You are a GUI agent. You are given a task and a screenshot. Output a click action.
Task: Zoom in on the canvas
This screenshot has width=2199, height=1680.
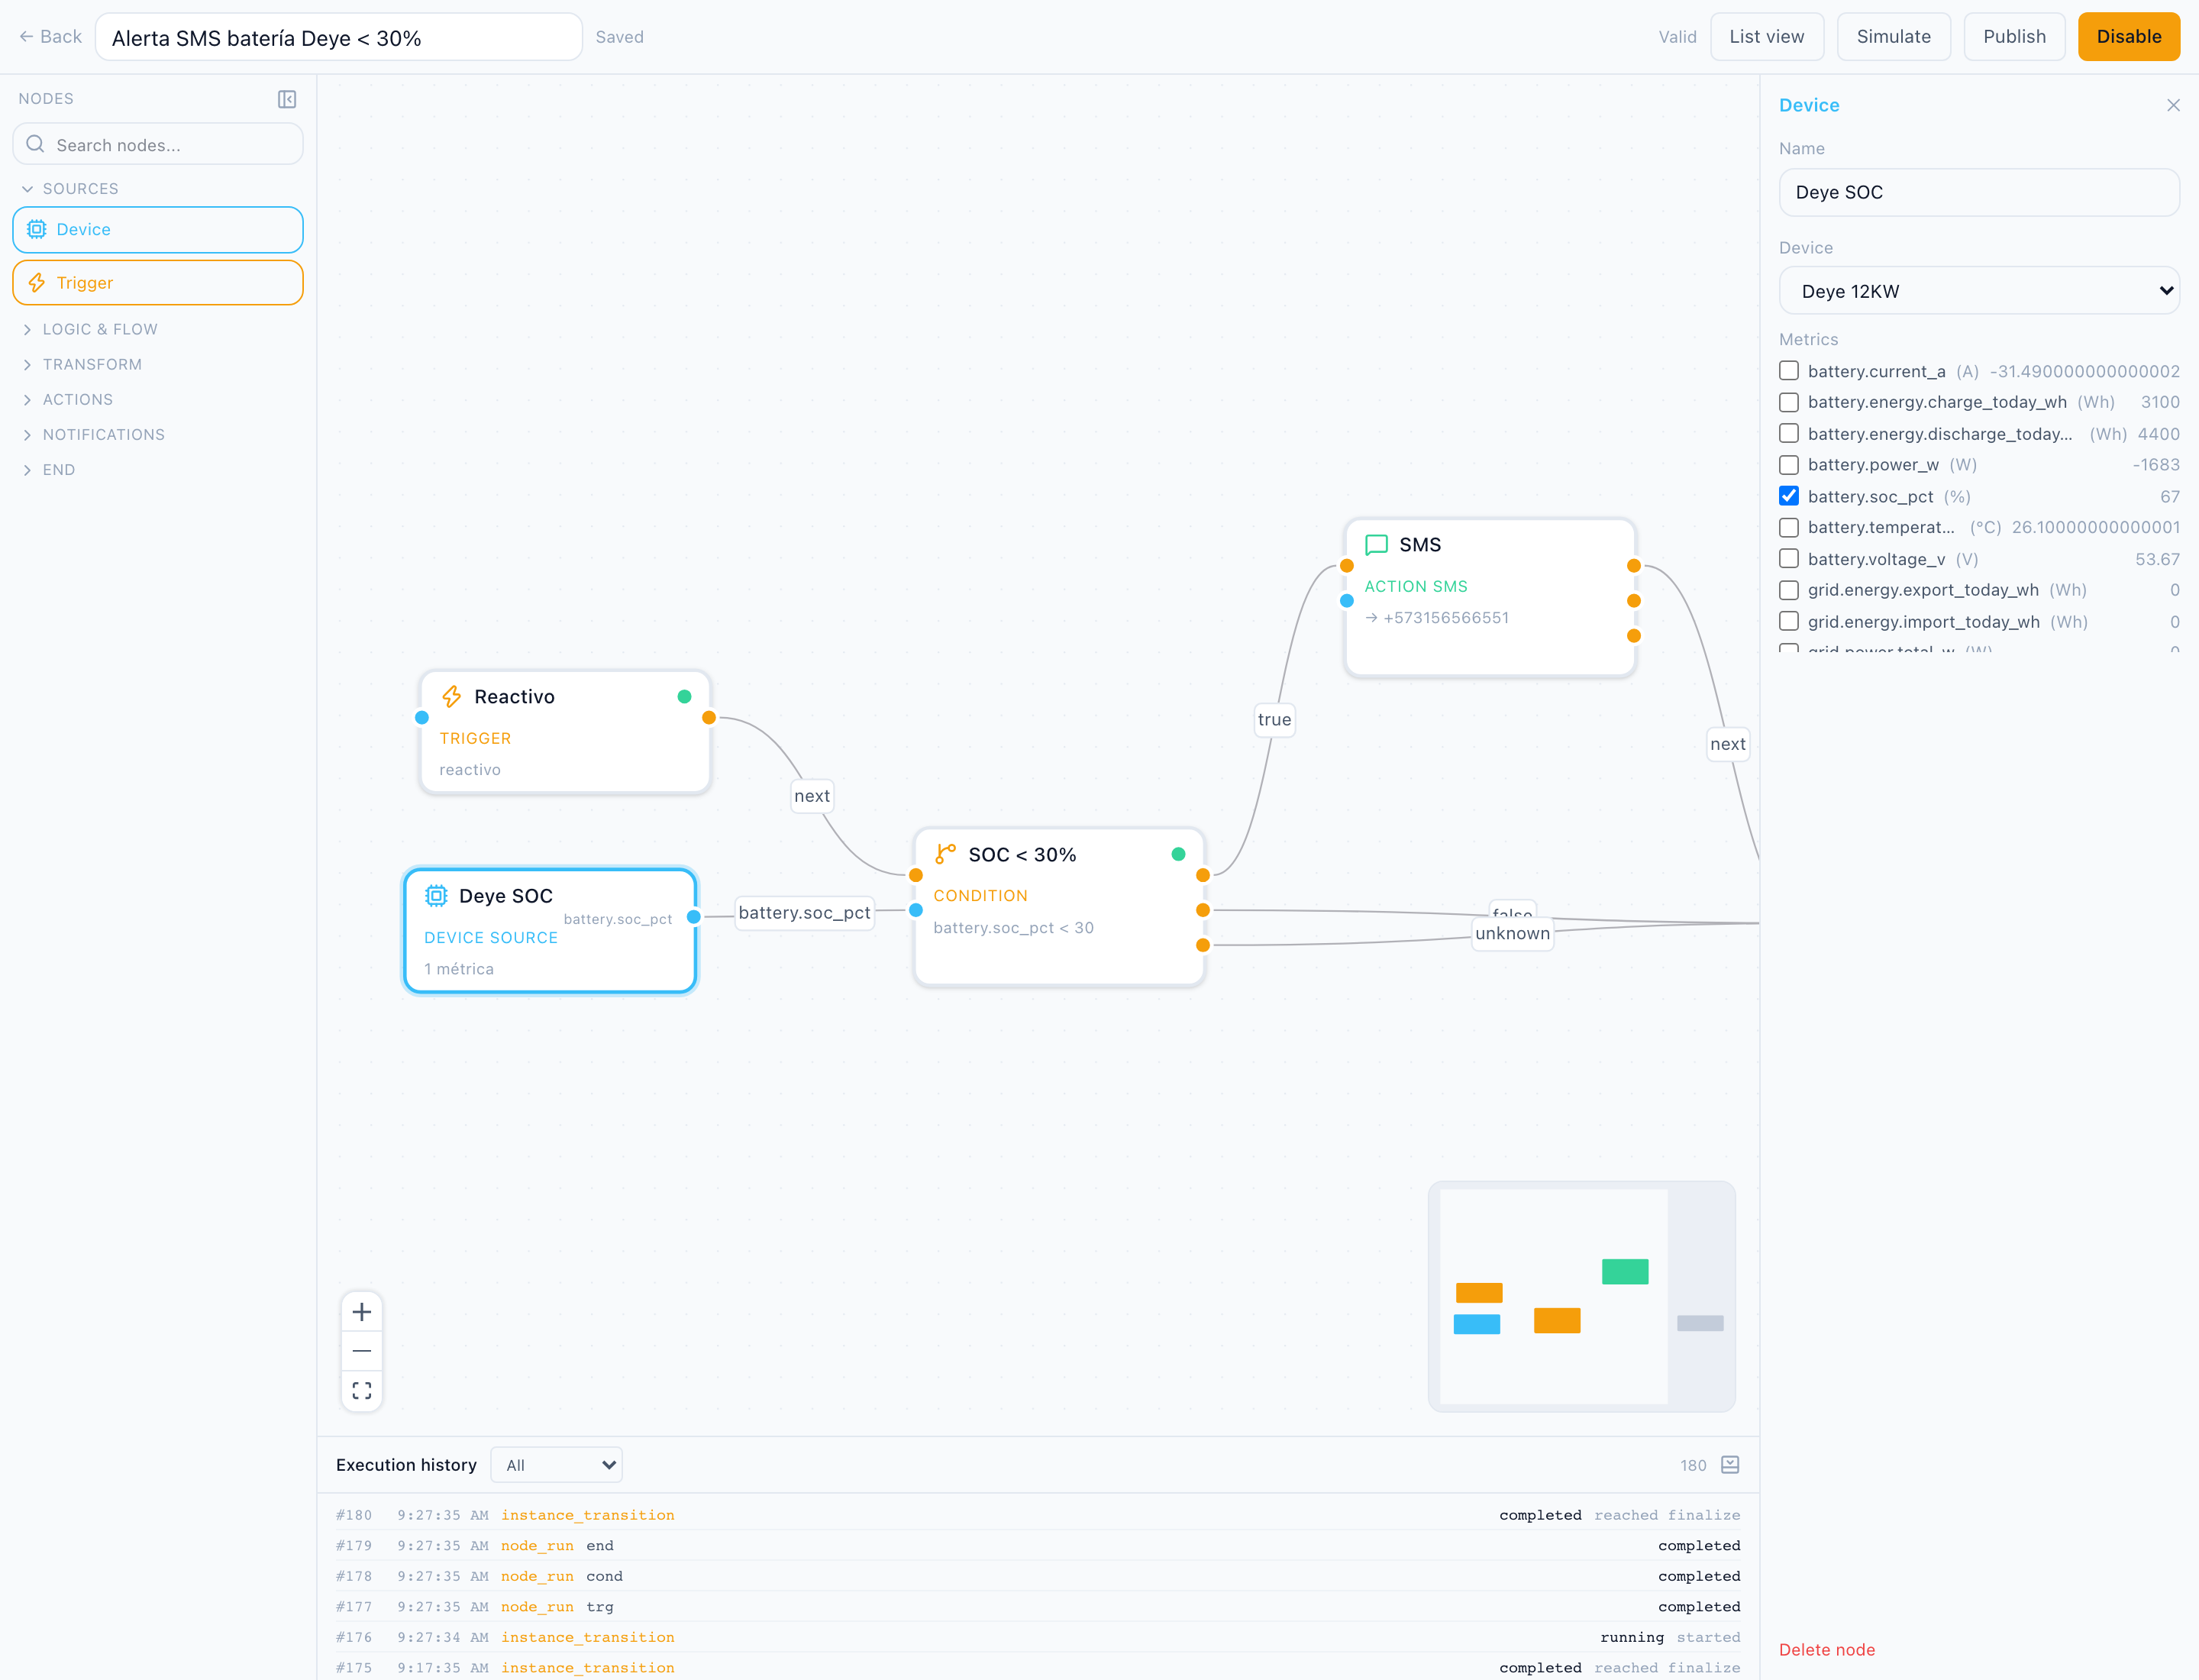362,1312
